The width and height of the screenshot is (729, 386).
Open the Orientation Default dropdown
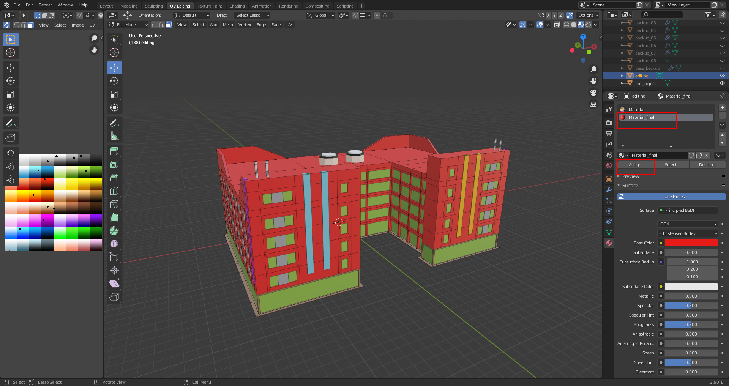point(192,15)
